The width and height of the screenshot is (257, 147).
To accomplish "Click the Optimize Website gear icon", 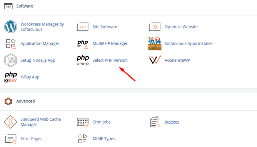I will point(155,27).
